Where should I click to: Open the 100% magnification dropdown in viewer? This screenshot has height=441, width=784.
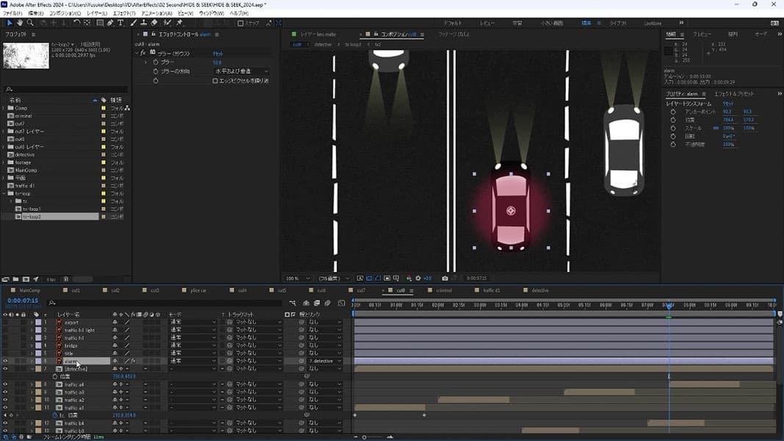point(298,279)
